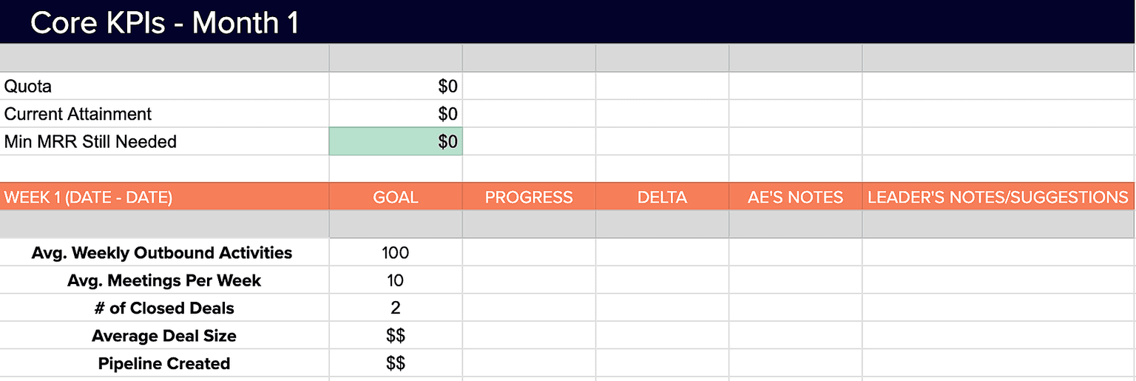Click the Closed Deals goal value 2
The height and width of the screenshot is (381, 1136).
[396, 308]
